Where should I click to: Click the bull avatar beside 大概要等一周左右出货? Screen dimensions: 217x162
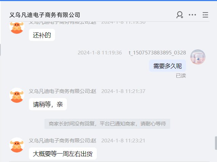point(17,145)
